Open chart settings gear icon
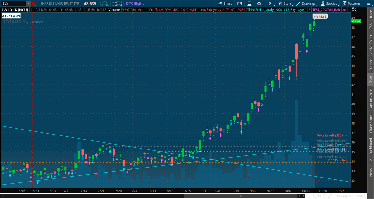The height and width of the screenshot is (199, 374). [259, 3]
